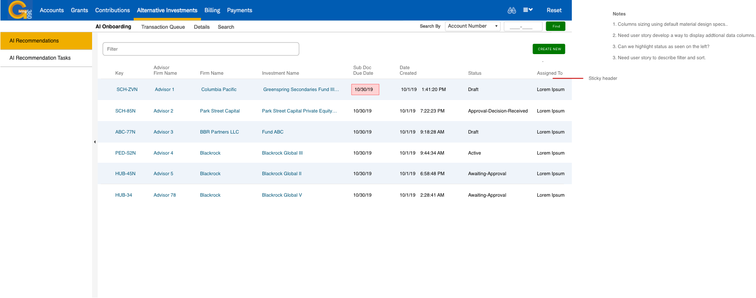Collapse the sidebar using the arrow handle
The height and width of the screenshot is (298, 756).
click(x=95, y=142)
